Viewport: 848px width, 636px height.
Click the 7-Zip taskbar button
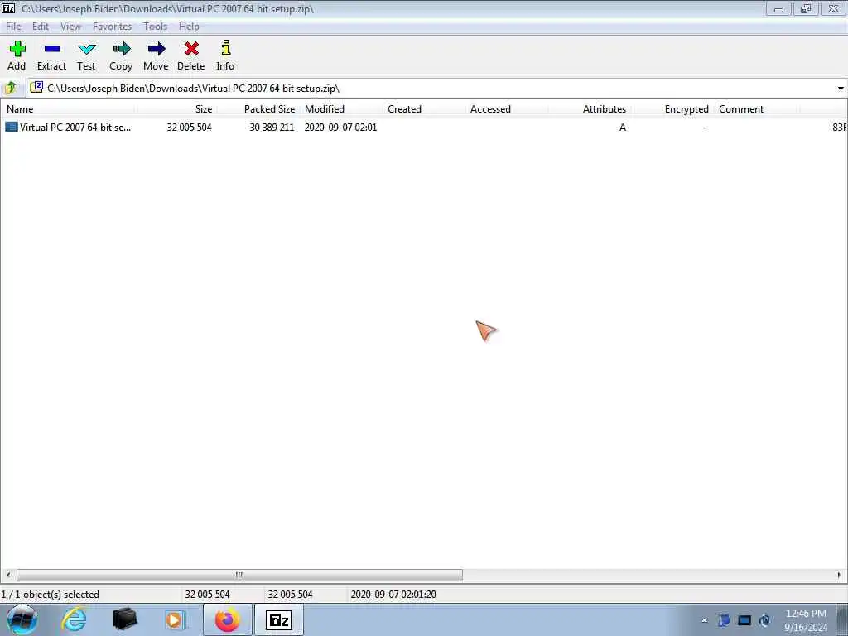pos(279,619)
